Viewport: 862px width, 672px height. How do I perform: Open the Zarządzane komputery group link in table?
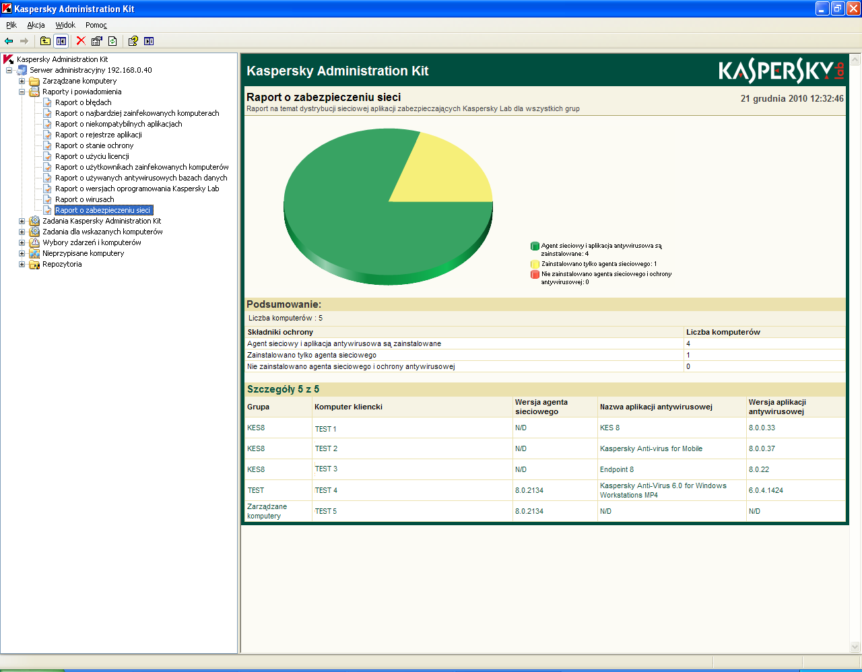(x=267, y=511)
